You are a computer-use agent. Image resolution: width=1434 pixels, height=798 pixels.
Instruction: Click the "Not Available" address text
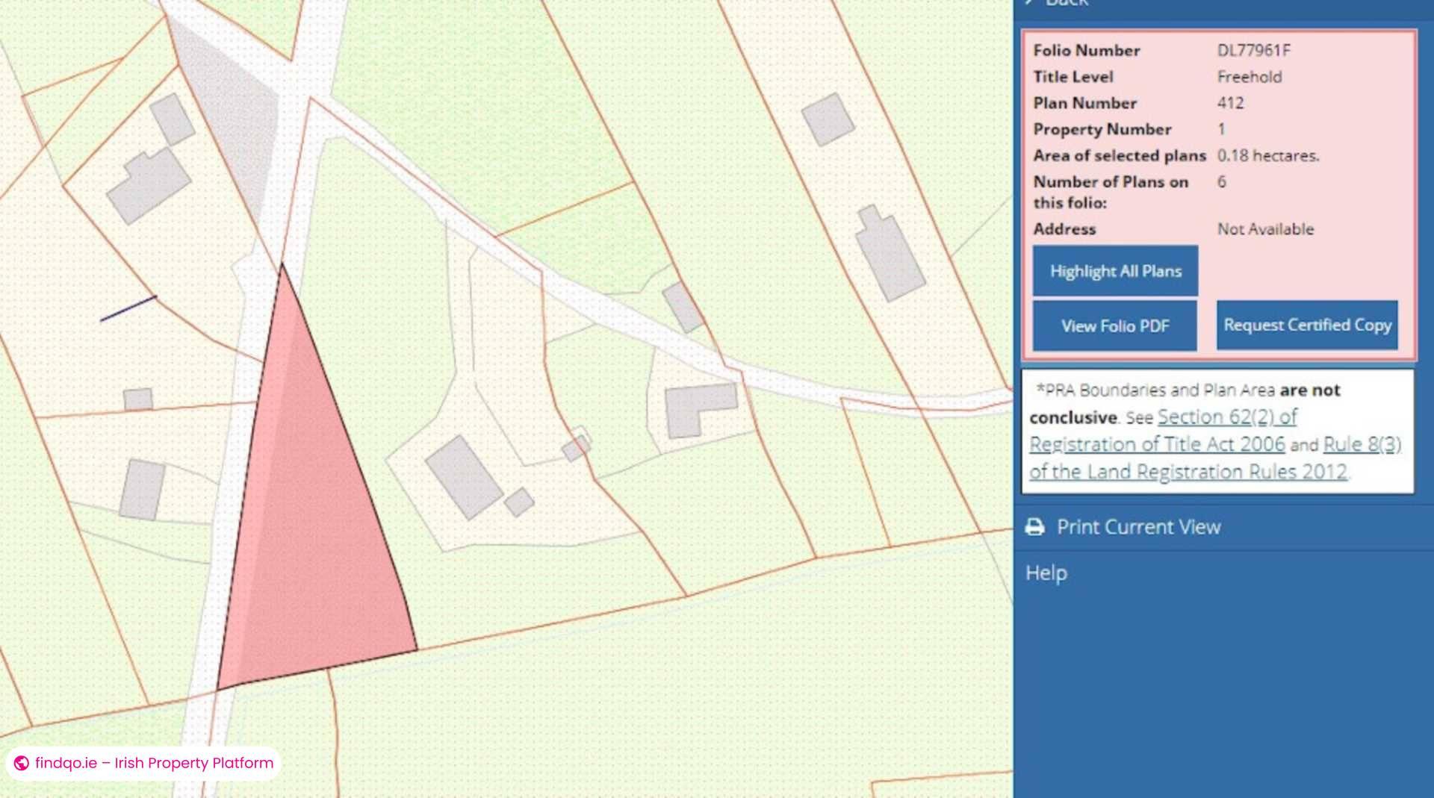(x=1265, y=229)
